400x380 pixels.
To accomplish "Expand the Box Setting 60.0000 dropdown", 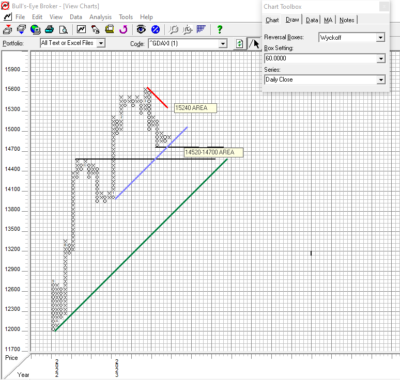I will pos(381,59).
